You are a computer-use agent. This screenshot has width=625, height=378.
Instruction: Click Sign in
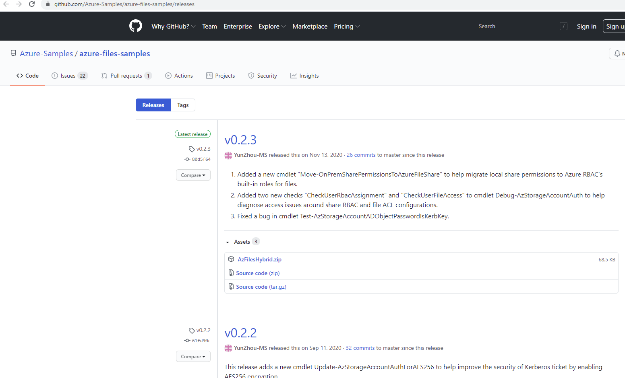click(586, 26)
